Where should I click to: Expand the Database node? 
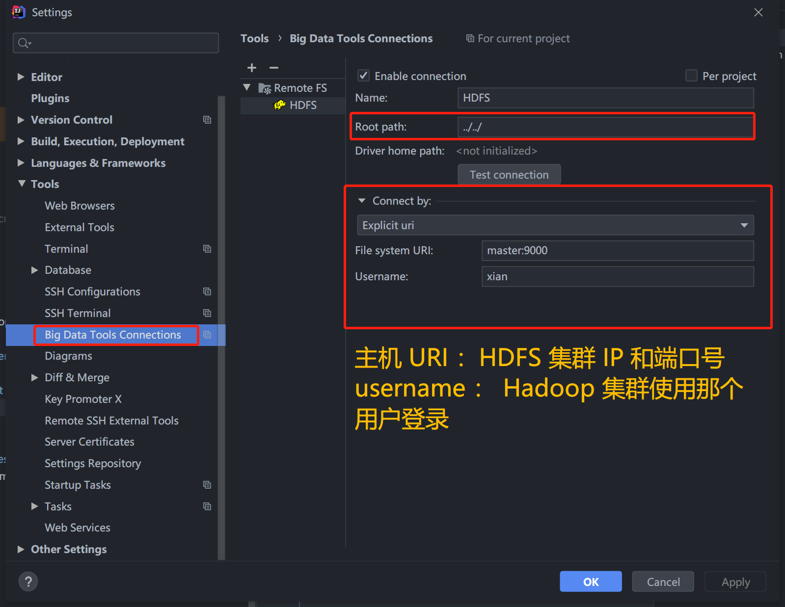click(x=34, y=270)
